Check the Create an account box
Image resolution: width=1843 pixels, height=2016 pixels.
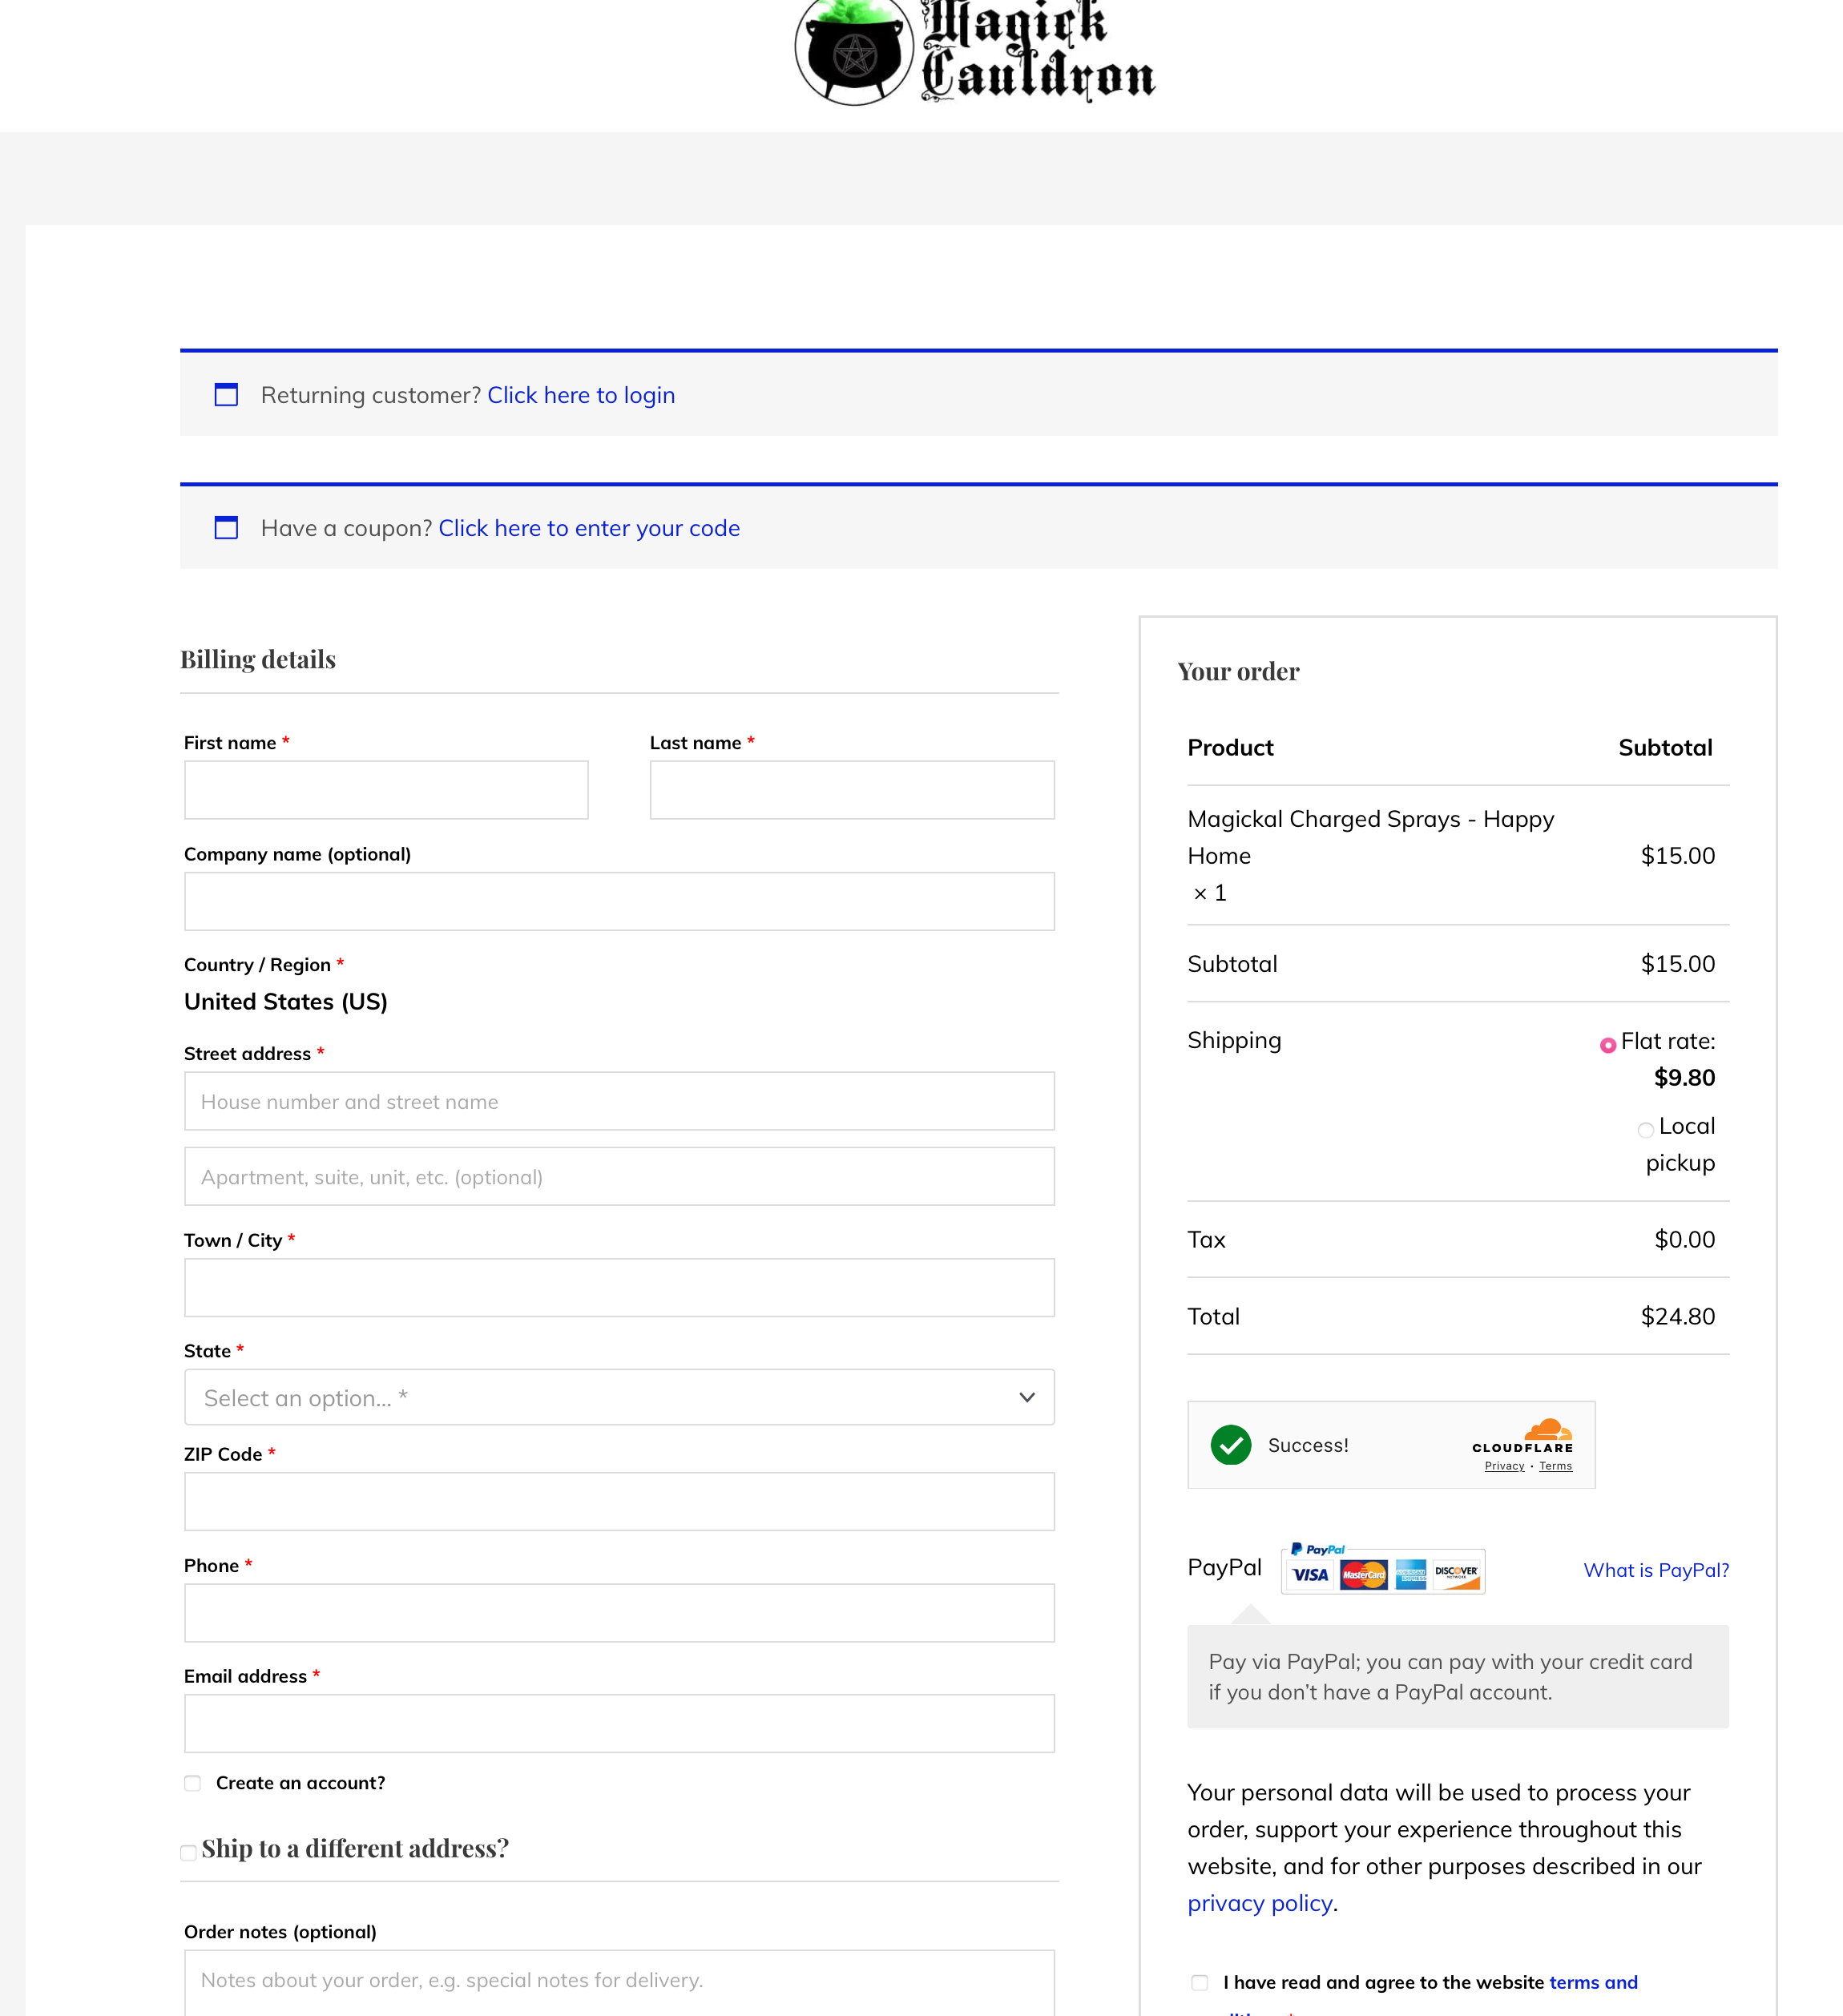coord(193,1783)
